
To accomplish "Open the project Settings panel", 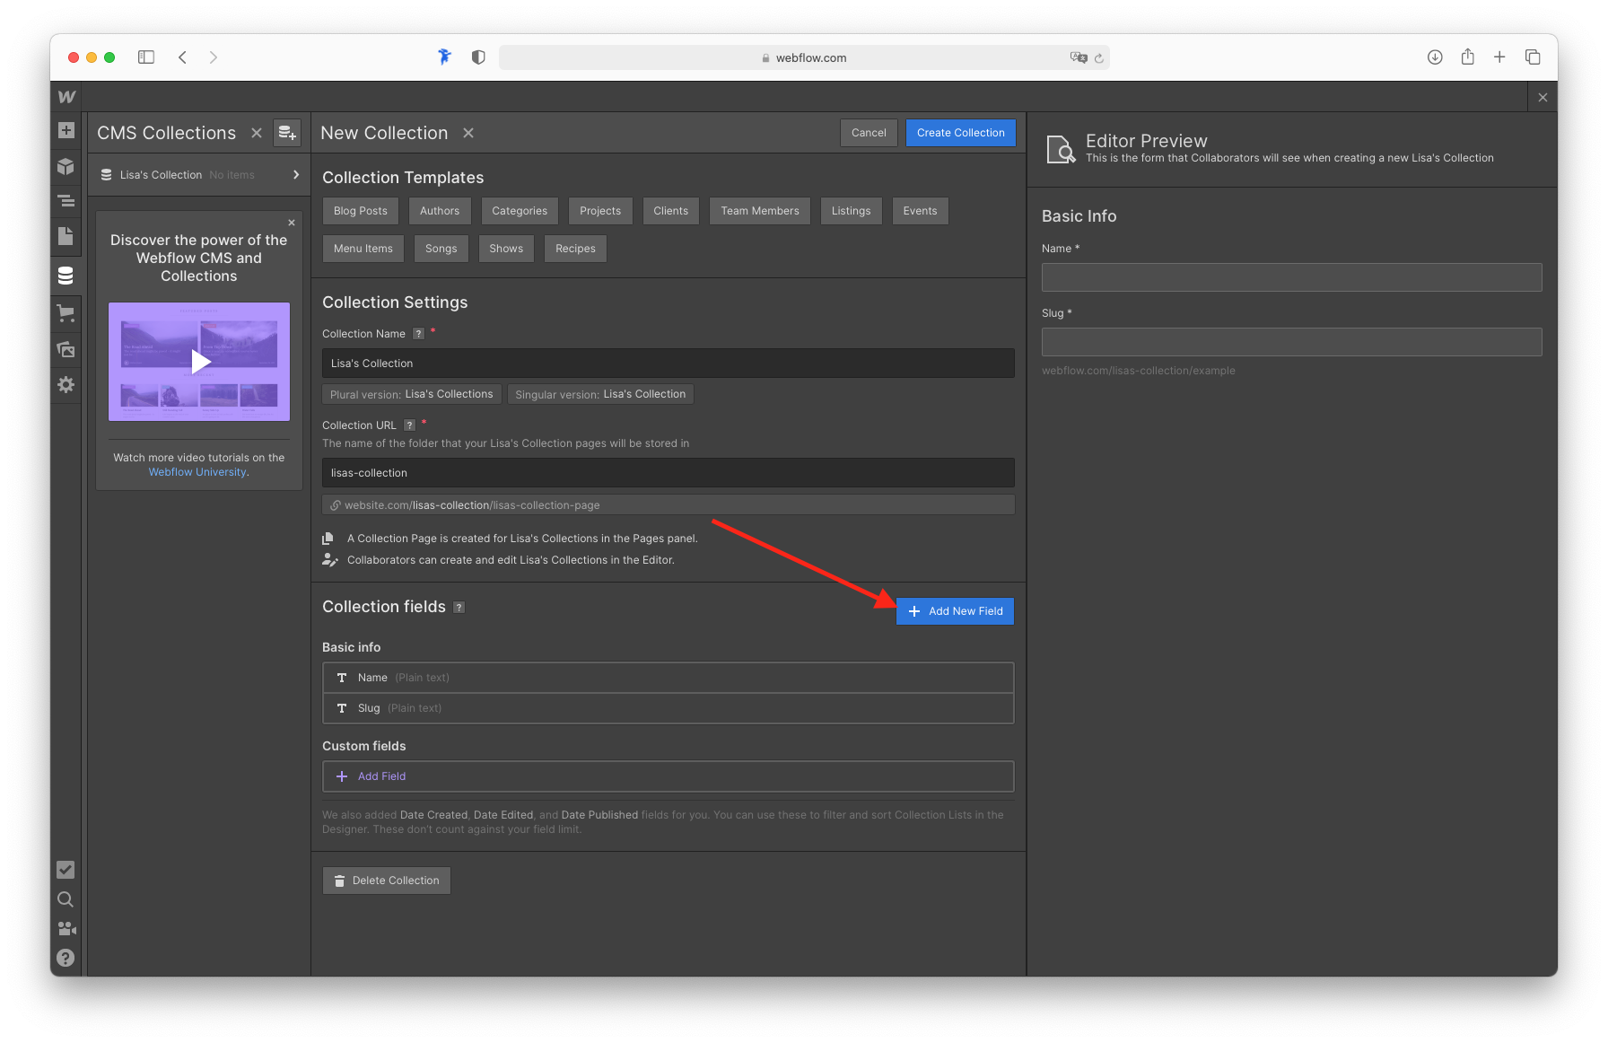I will [66, 385].
